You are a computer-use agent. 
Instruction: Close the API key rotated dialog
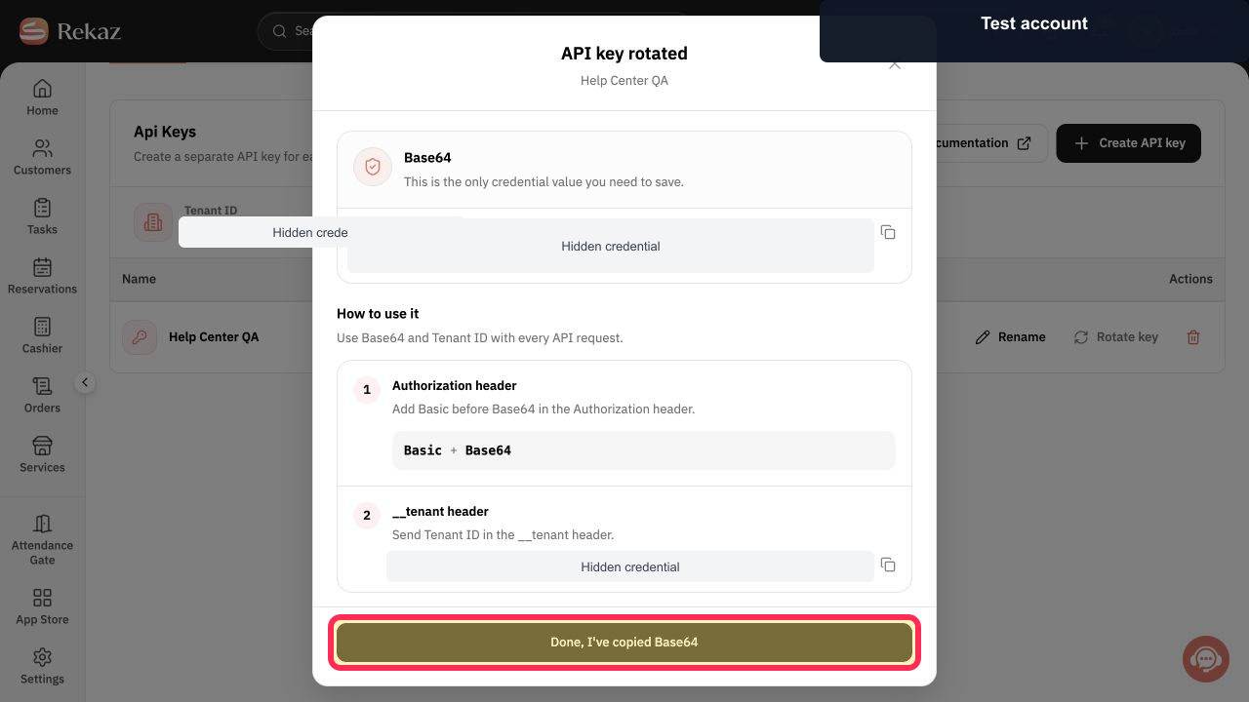point(894,64)
